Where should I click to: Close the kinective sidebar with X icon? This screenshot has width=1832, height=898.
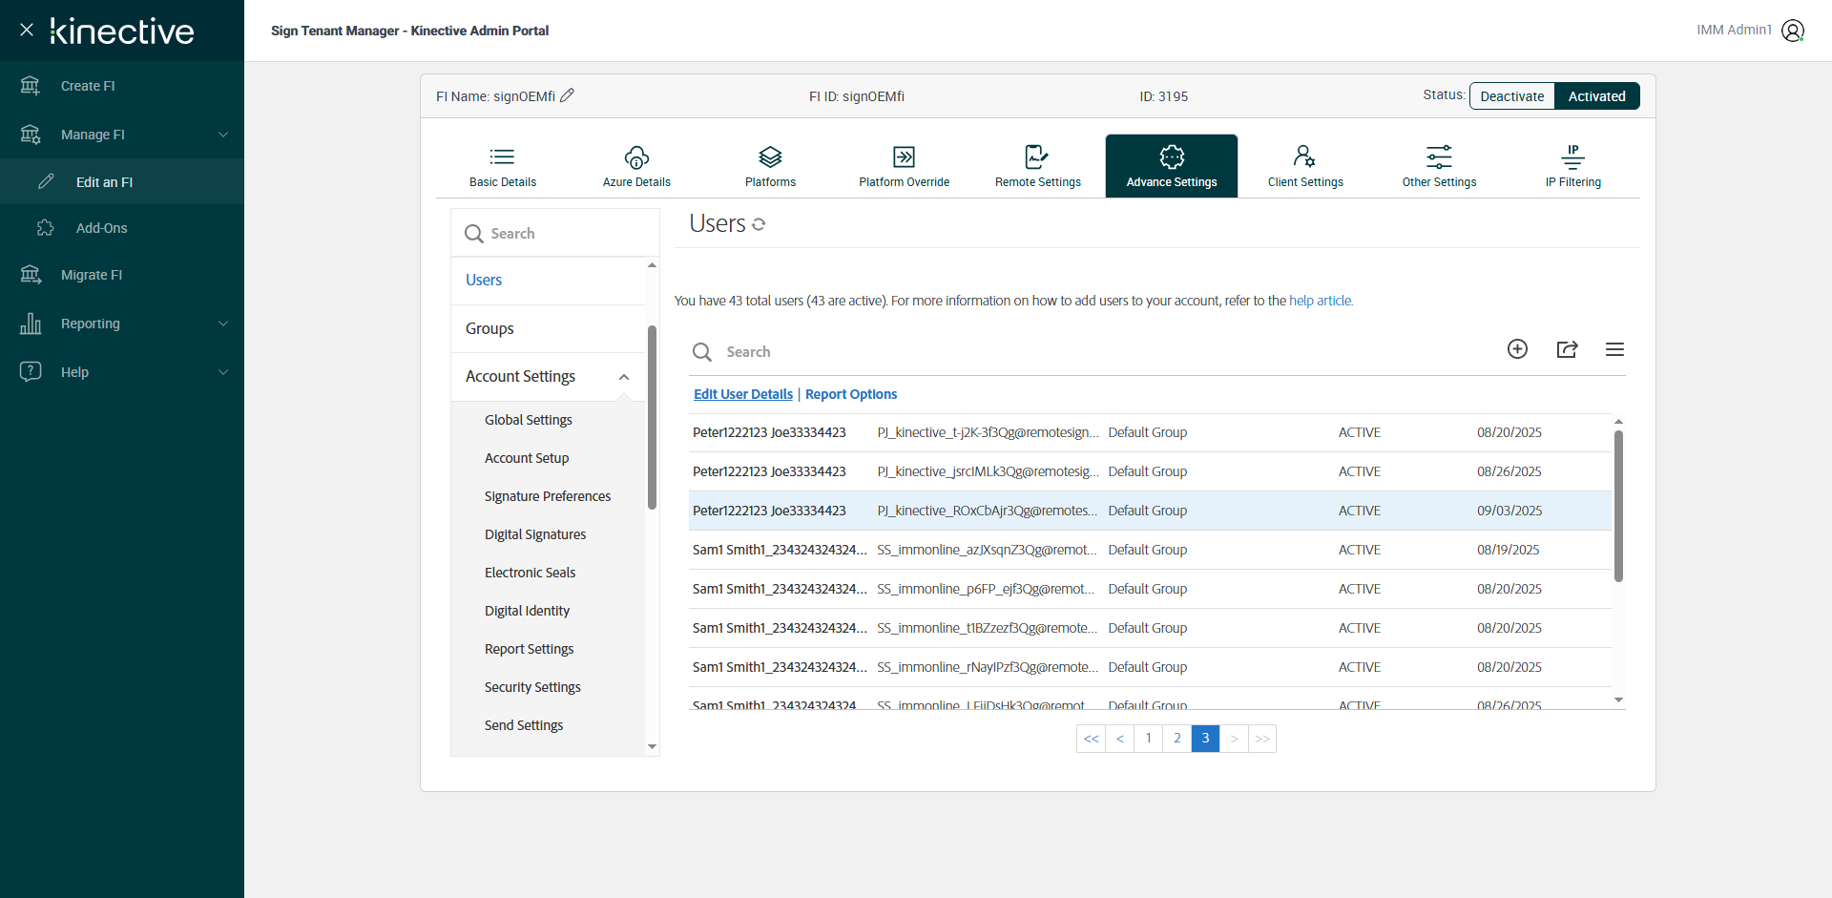coord(27,30)
